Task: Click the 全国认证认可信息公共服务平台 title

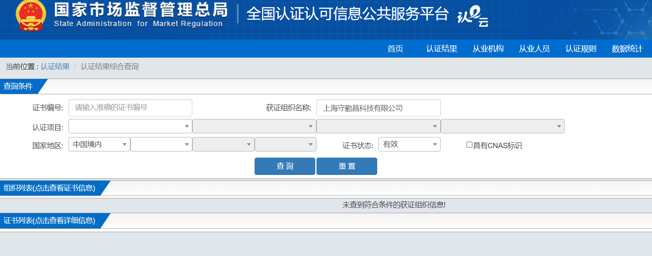Action: tap(347, 14)
